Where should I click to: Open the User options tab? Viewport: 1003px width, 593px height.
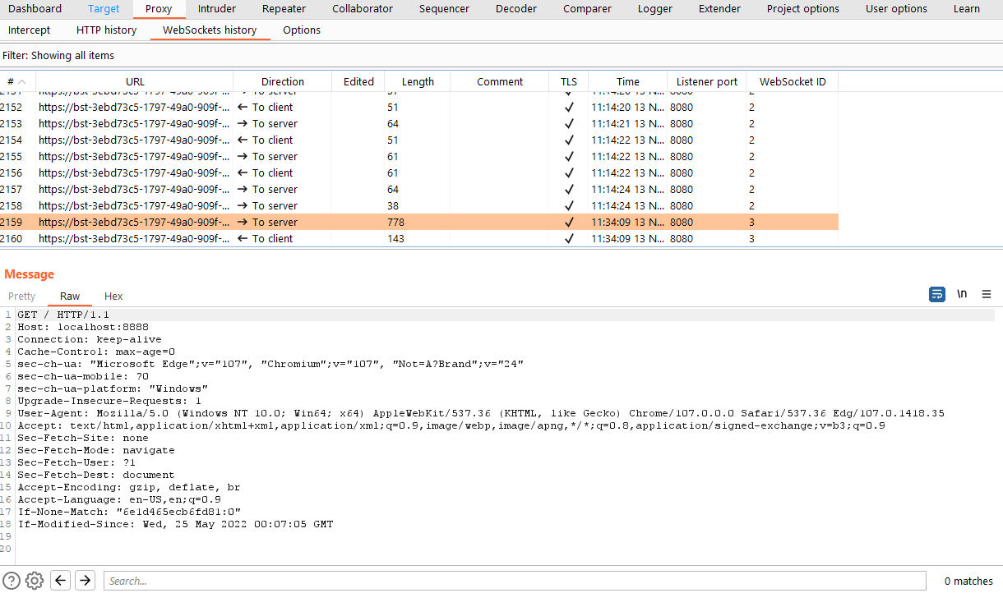[896, 9]
